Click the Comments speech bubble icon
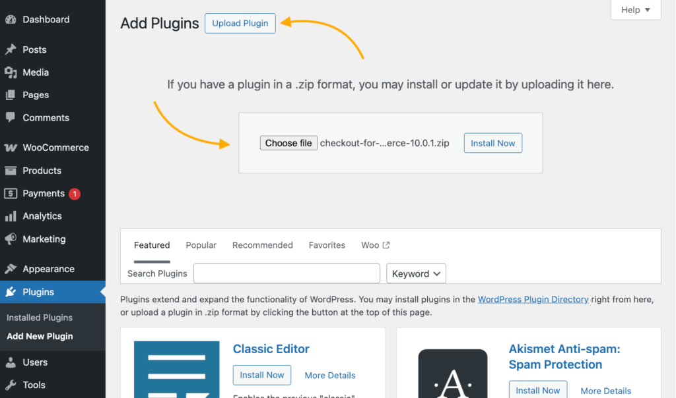 11,118
